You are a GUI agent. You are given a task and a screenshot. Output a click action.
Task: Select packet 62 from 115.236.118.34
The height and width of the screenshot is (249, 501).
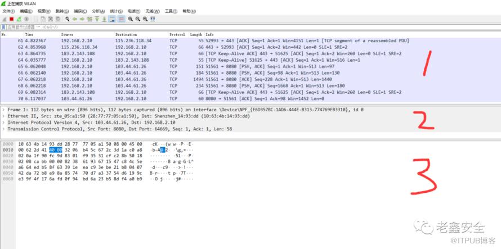coord(250,47)
